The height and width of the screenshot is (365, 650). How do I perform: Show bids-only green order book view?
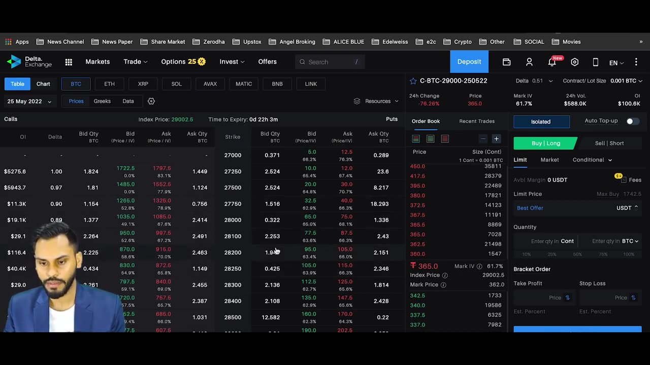[430, 139]
